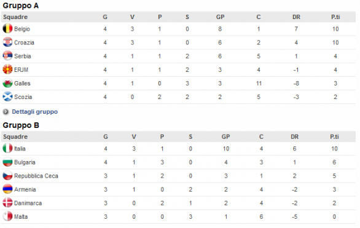The width and height of the screenshot is (360, 228).
Task: Click the DR column header in Gruppo B
Action: point(294,137)
